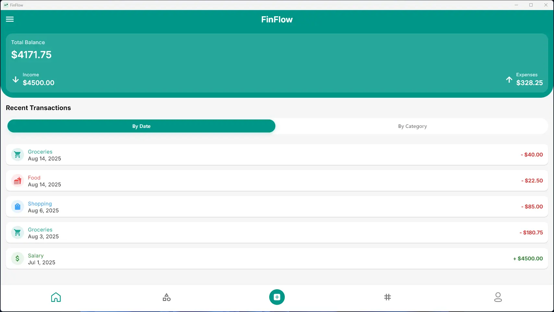Open the categories shapes icon
The width and height of the screenshot is (554, 312).
166,297
